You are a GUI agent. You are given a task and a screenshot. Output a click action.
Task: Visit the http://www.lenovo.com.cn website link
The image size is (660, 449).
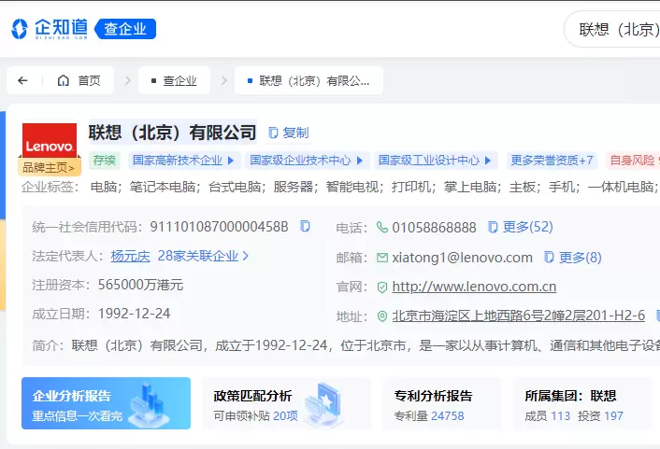[474, 287]
